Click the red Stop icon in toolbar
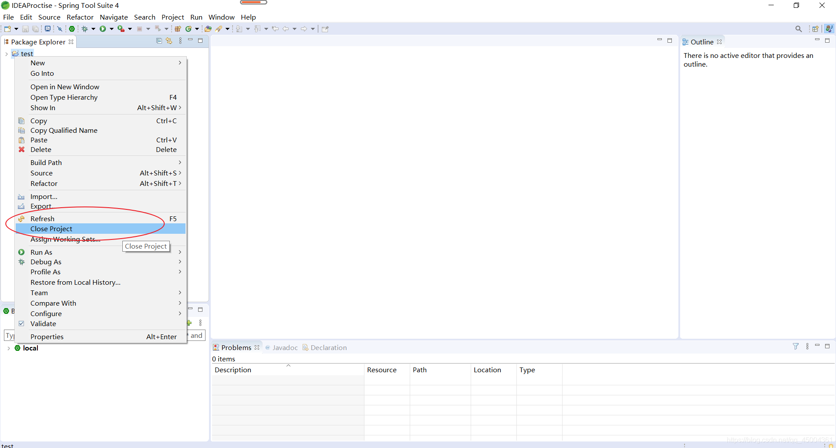The height and width of the screenshot is (448, 836). point(139,29)
